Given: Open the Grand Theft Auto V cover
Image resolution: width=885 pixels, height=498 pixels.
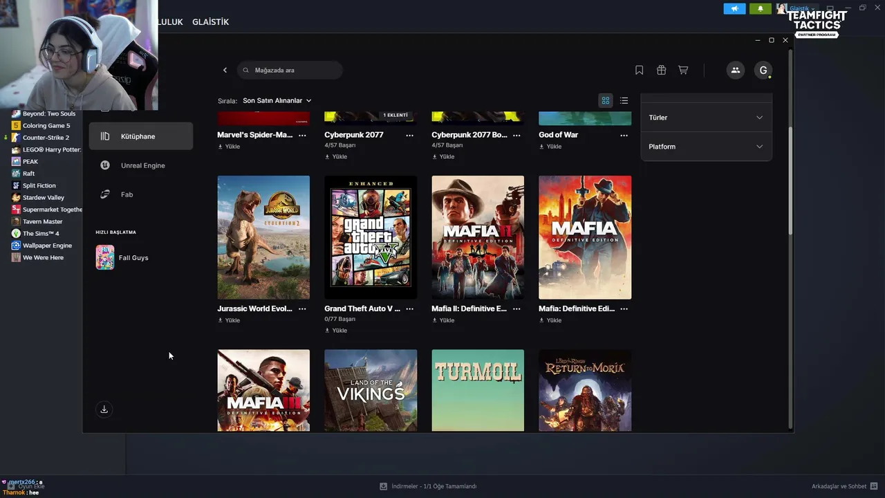Looking at the screenshot, I should tap(371, 237).
